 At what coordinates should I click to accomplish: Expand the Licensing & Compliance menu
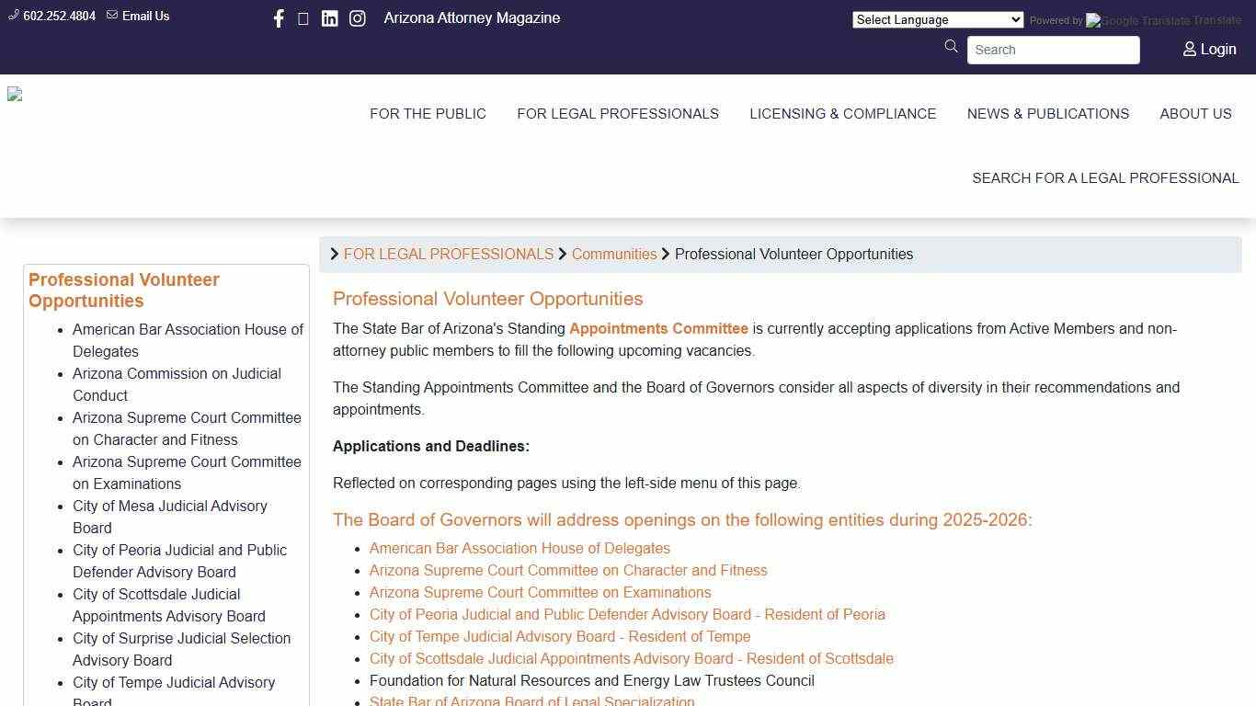coord(842,114)
